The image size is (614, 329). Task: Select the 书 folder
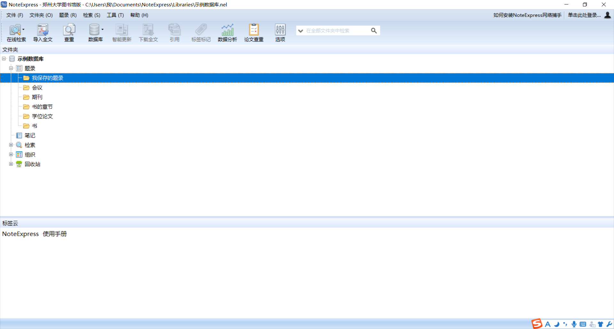(35, 126)
